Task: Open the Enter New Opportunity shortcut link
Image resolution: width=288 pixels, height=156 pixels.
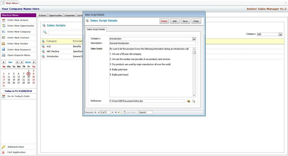Action: click(x=20, y=26)
